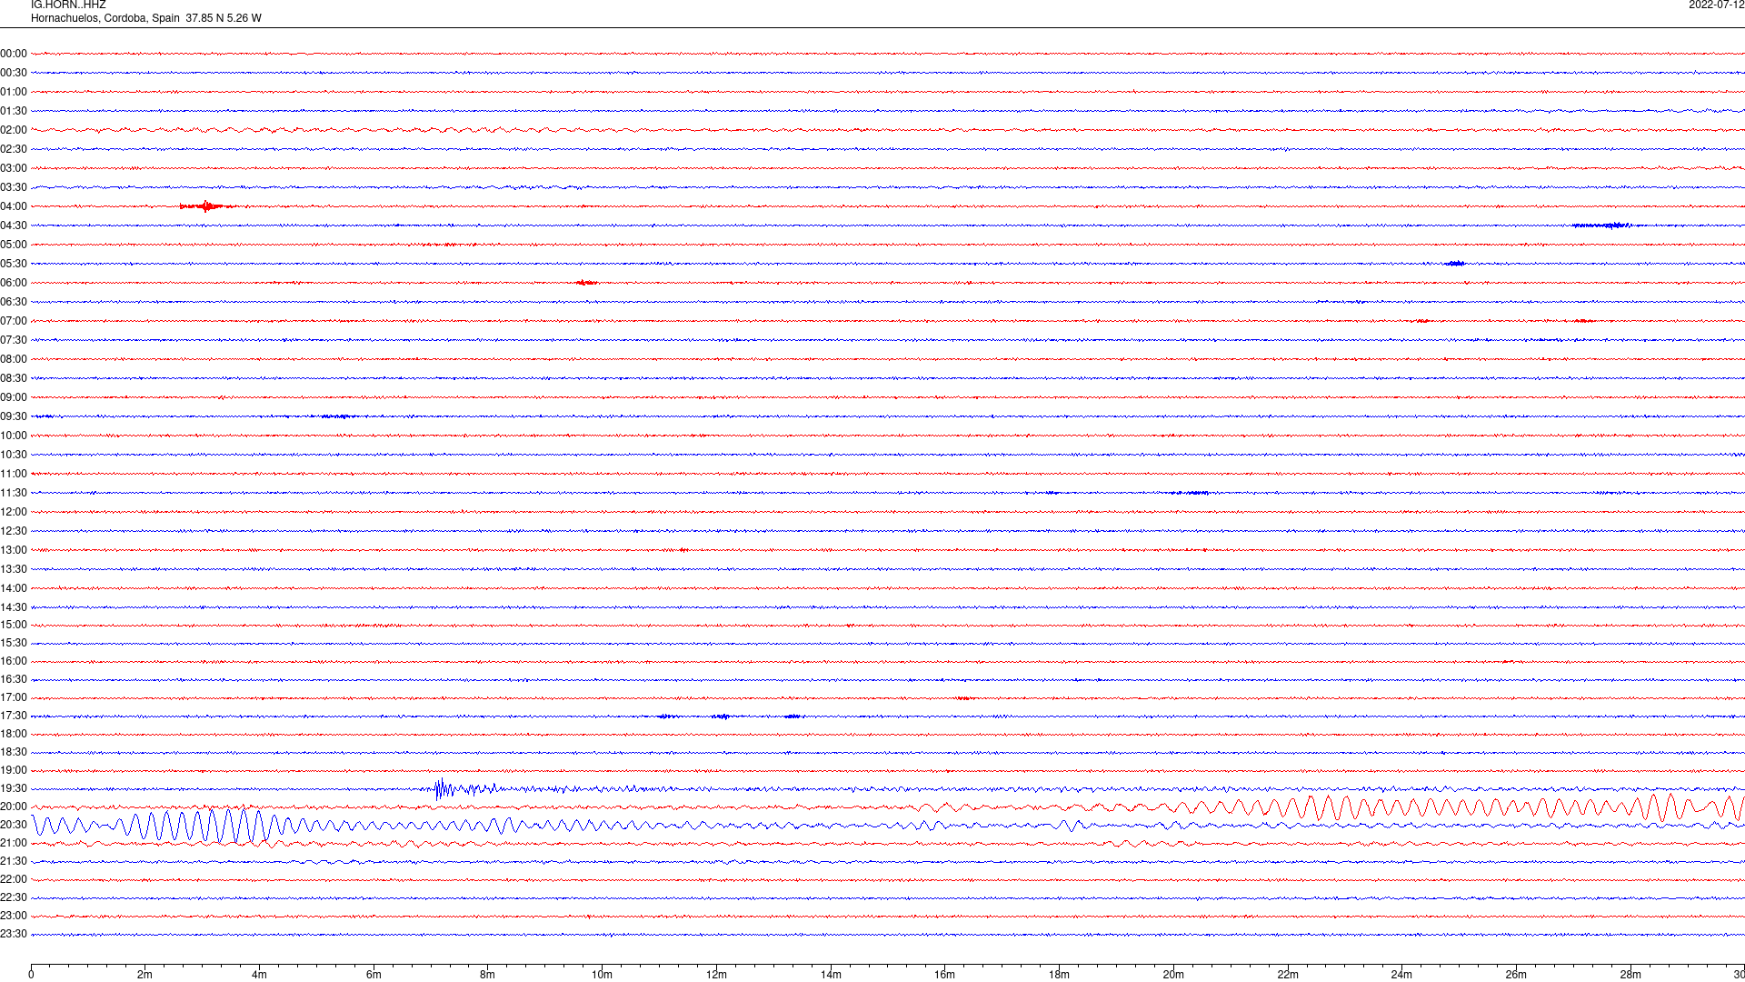1745x982 pixels.
Task: Click the 26m axis tick label
Action: click(x=1516, y=975)
